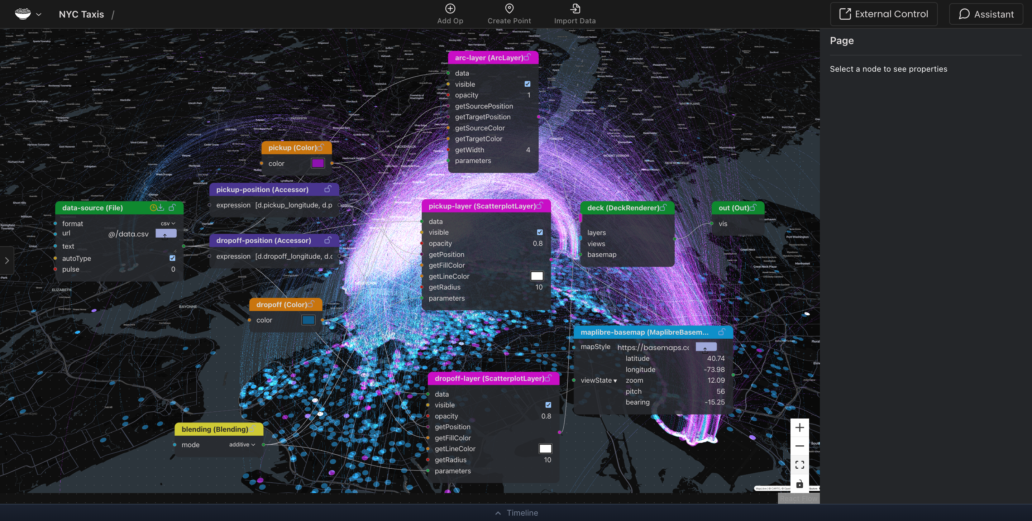Click the arc-layer getWidth value 4

tap(528, 150)
